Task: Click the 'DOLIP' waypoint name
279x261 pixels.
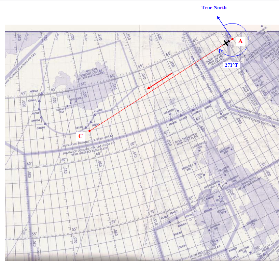Action: [x=182, y=247]
